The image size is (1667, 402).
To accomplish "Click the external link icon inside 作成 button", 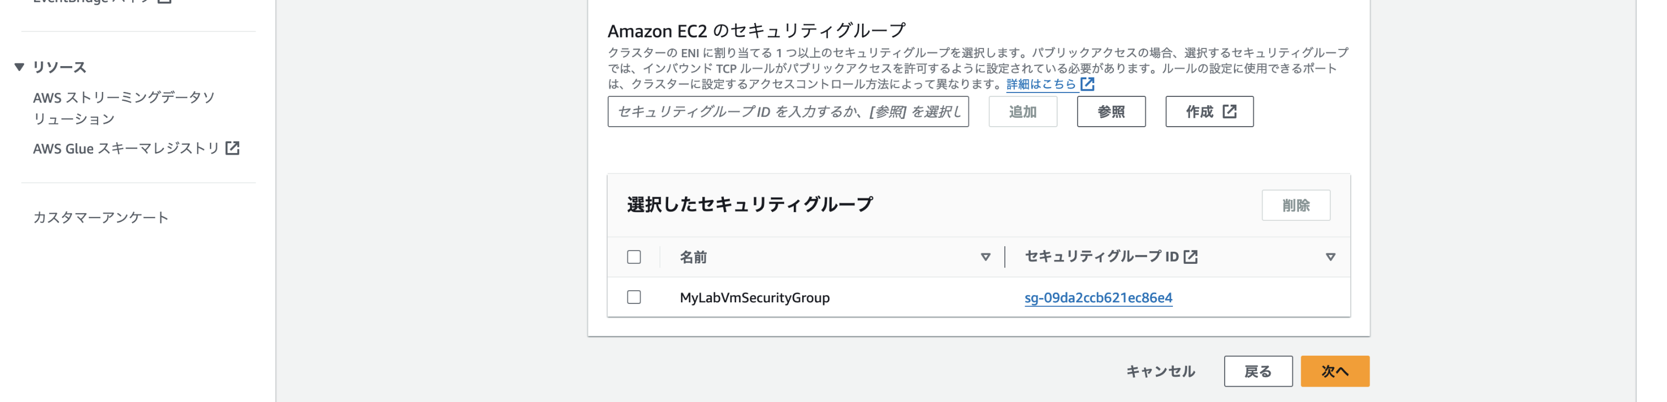I will [x=1229, y=112].
